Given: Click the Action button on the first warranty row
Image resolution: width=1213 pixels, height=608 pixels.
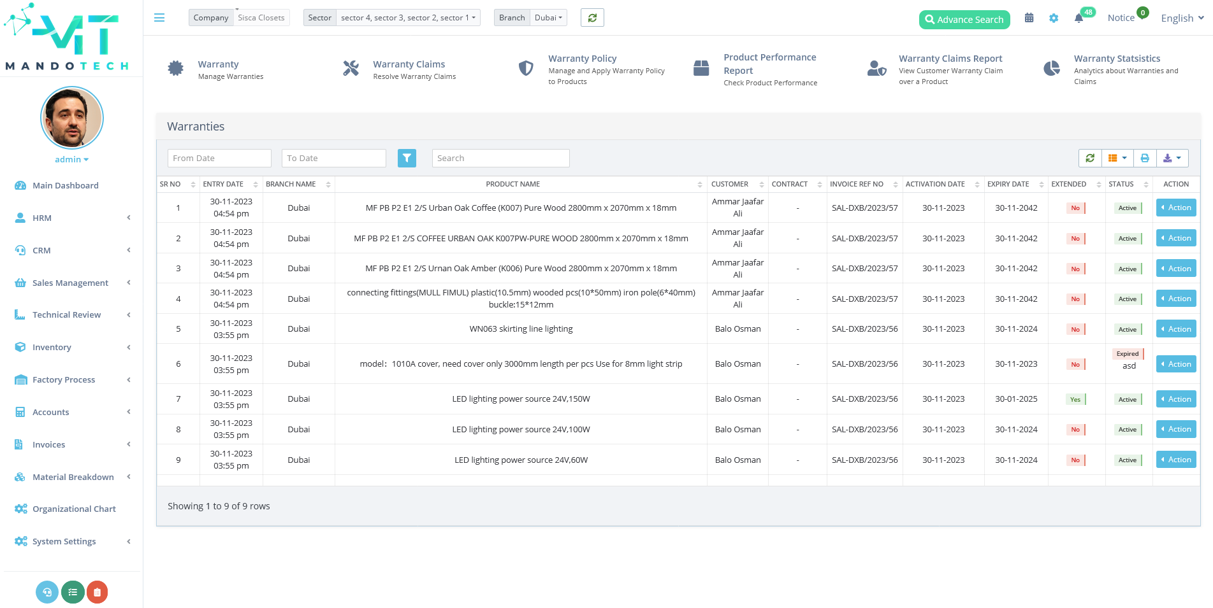Looking at the screenshot, I should coord(1175,208).
